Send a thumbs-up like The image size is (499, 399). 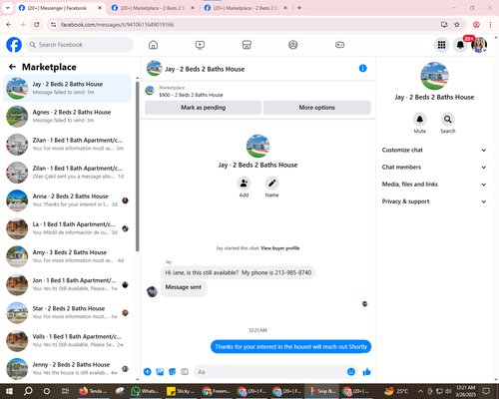366,372
